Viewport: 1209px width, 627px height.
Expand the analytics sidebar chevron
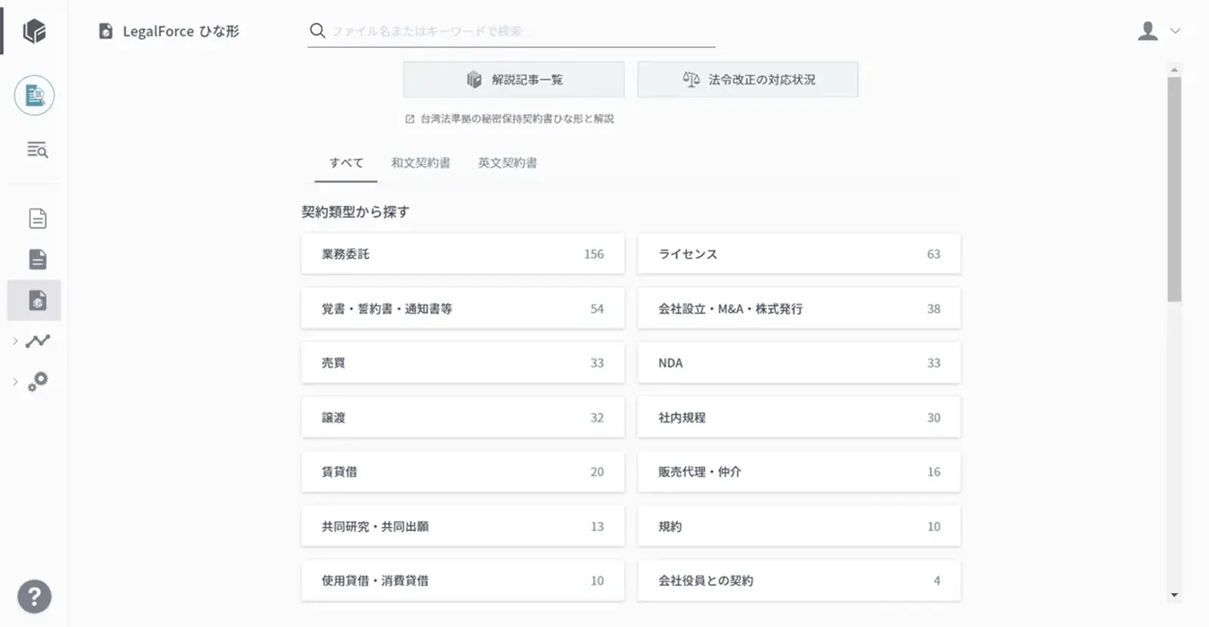click(15, 341)
